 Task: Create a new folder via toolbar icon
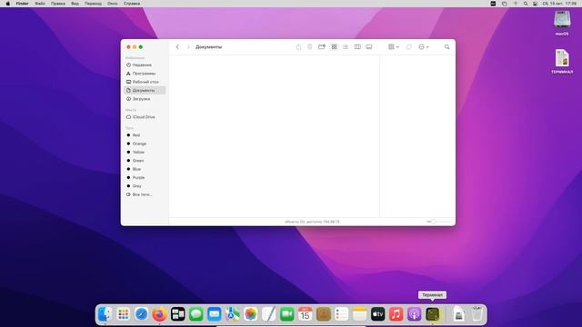click(x=322, y=47)
